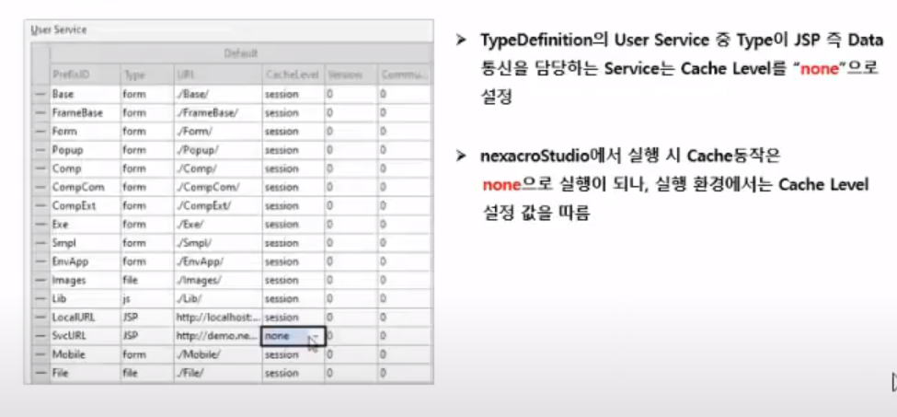The width and height of the screenshot is (897, 417).
Task: Click the Version cell in Lib row
Action: point(351,298)
